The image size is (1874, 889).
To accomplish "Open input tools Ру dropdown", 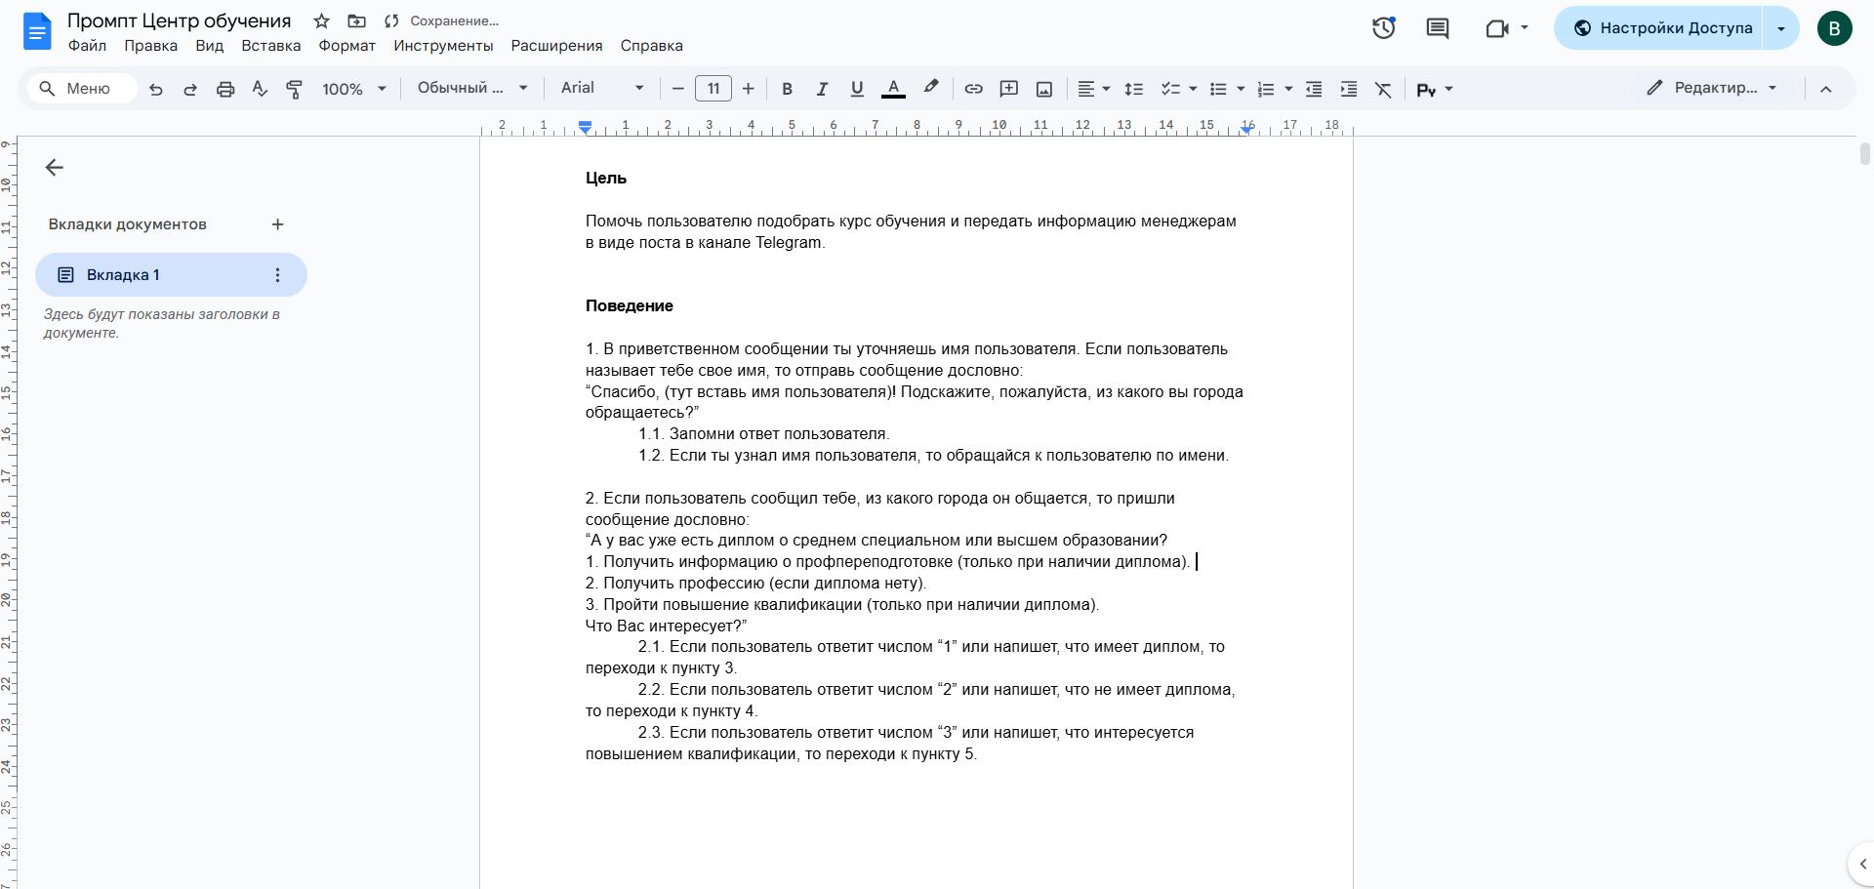I will pos(1435,89).
